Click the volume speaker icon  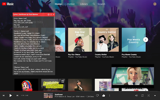pyautogui.click(x=136, y=95)
